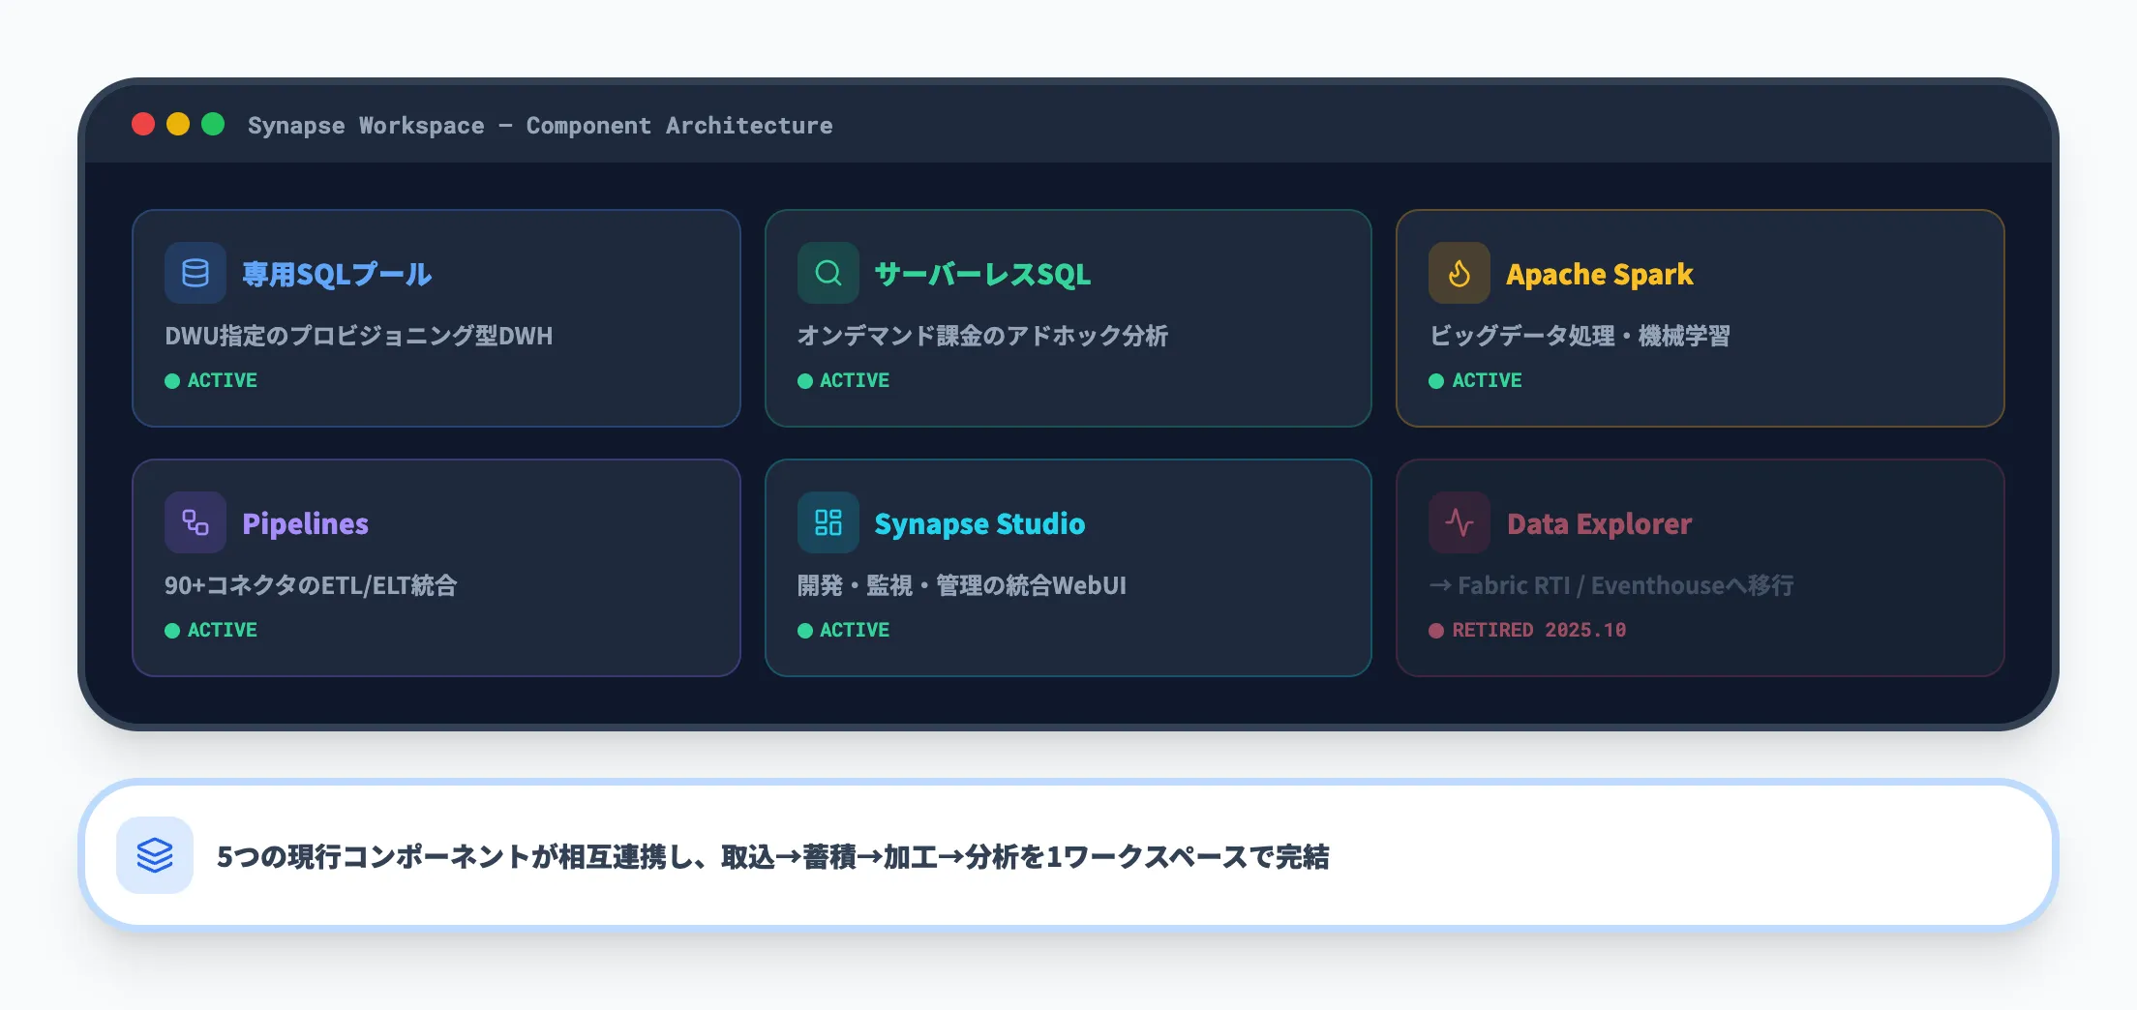This screenshot has width=2137, height=1010.
Task: Open the Pipelines card title
Action: click(x=305, y=524)
